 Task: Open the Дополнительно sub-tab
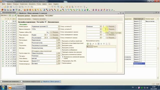(x=53, y=22)
